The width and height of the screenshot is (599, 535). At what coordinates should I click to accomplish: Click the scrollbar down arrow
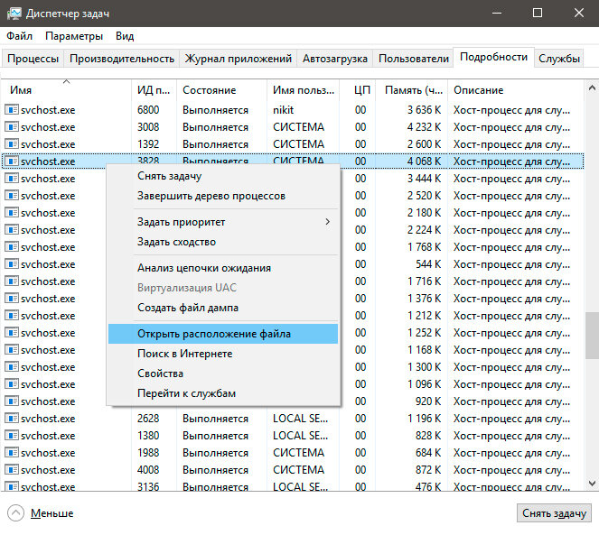(x=592, y=484)
